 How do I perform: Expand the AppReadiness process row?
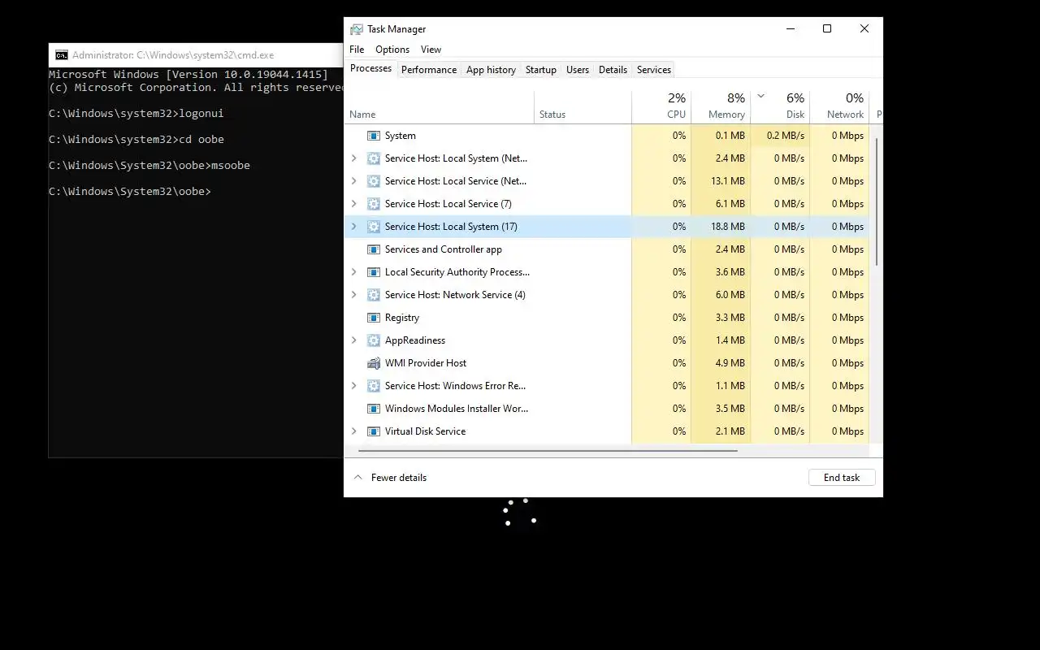pos(353,340)
